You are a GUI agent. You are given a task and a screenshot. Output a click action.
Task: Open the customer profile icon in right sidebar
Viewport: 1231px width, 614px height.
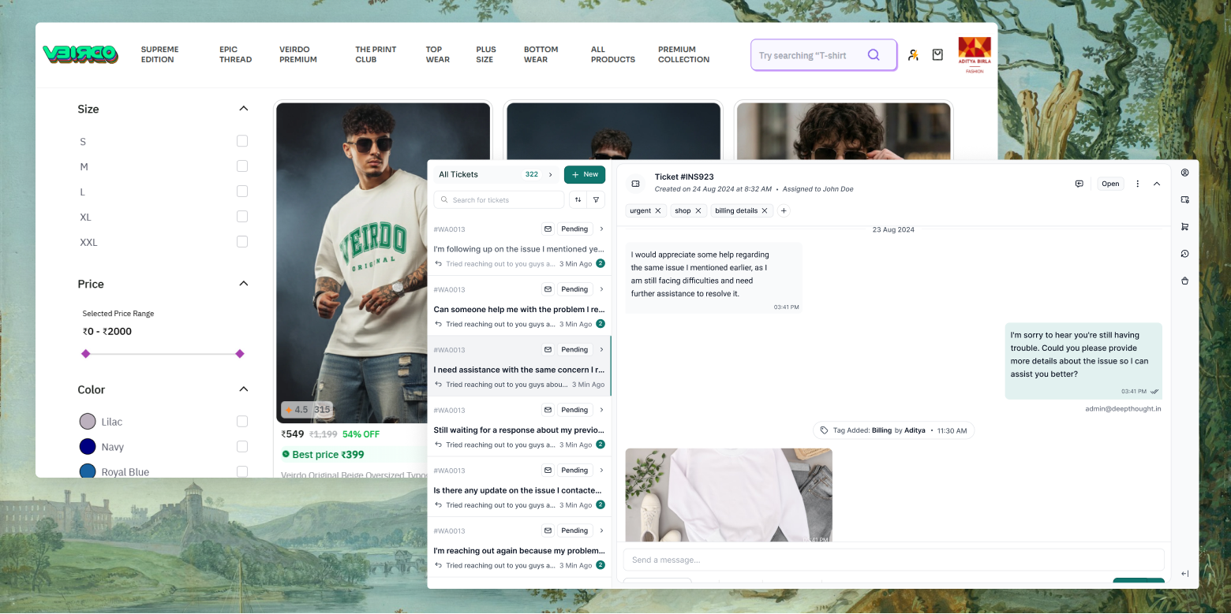(1184, 173)
